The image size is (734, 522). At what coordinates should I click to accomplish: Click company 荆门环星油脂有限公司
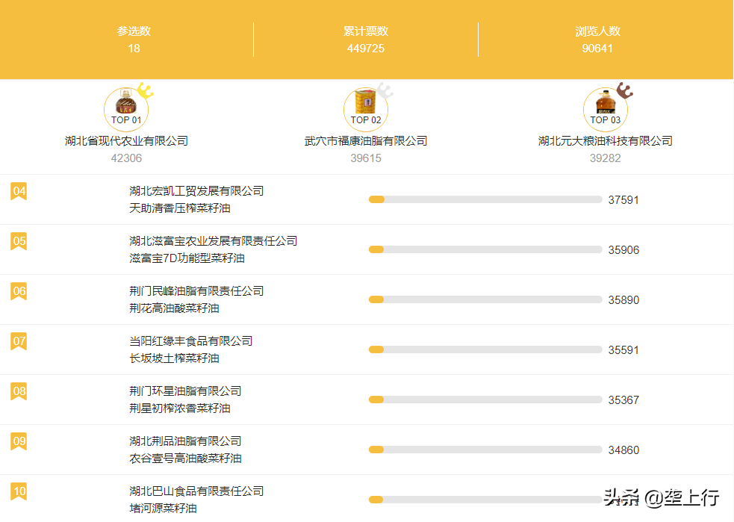tap(185, 391)
